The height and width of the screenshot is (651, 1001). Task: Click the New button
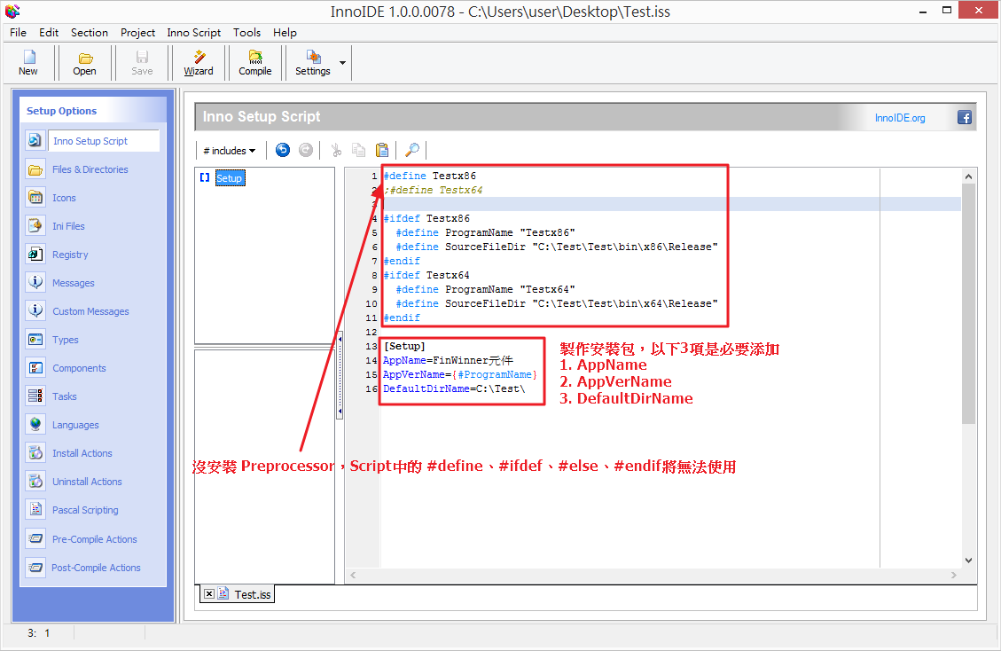27,62
